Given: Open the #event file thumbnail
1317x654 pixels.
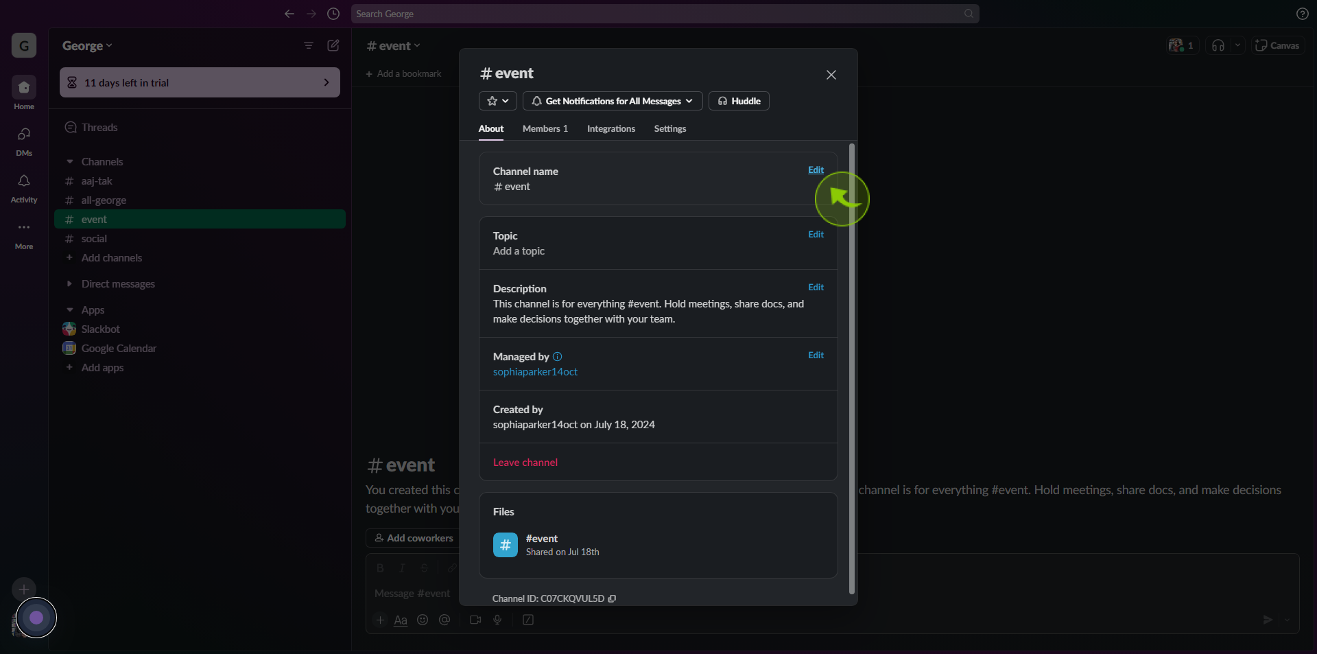Looking at the screenshot, I should tap(506, 545).
